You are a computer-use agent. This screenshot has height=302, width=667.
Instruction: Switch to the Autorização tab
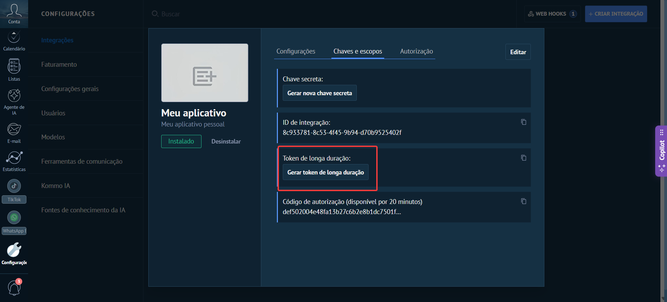[x=416, y=51]
